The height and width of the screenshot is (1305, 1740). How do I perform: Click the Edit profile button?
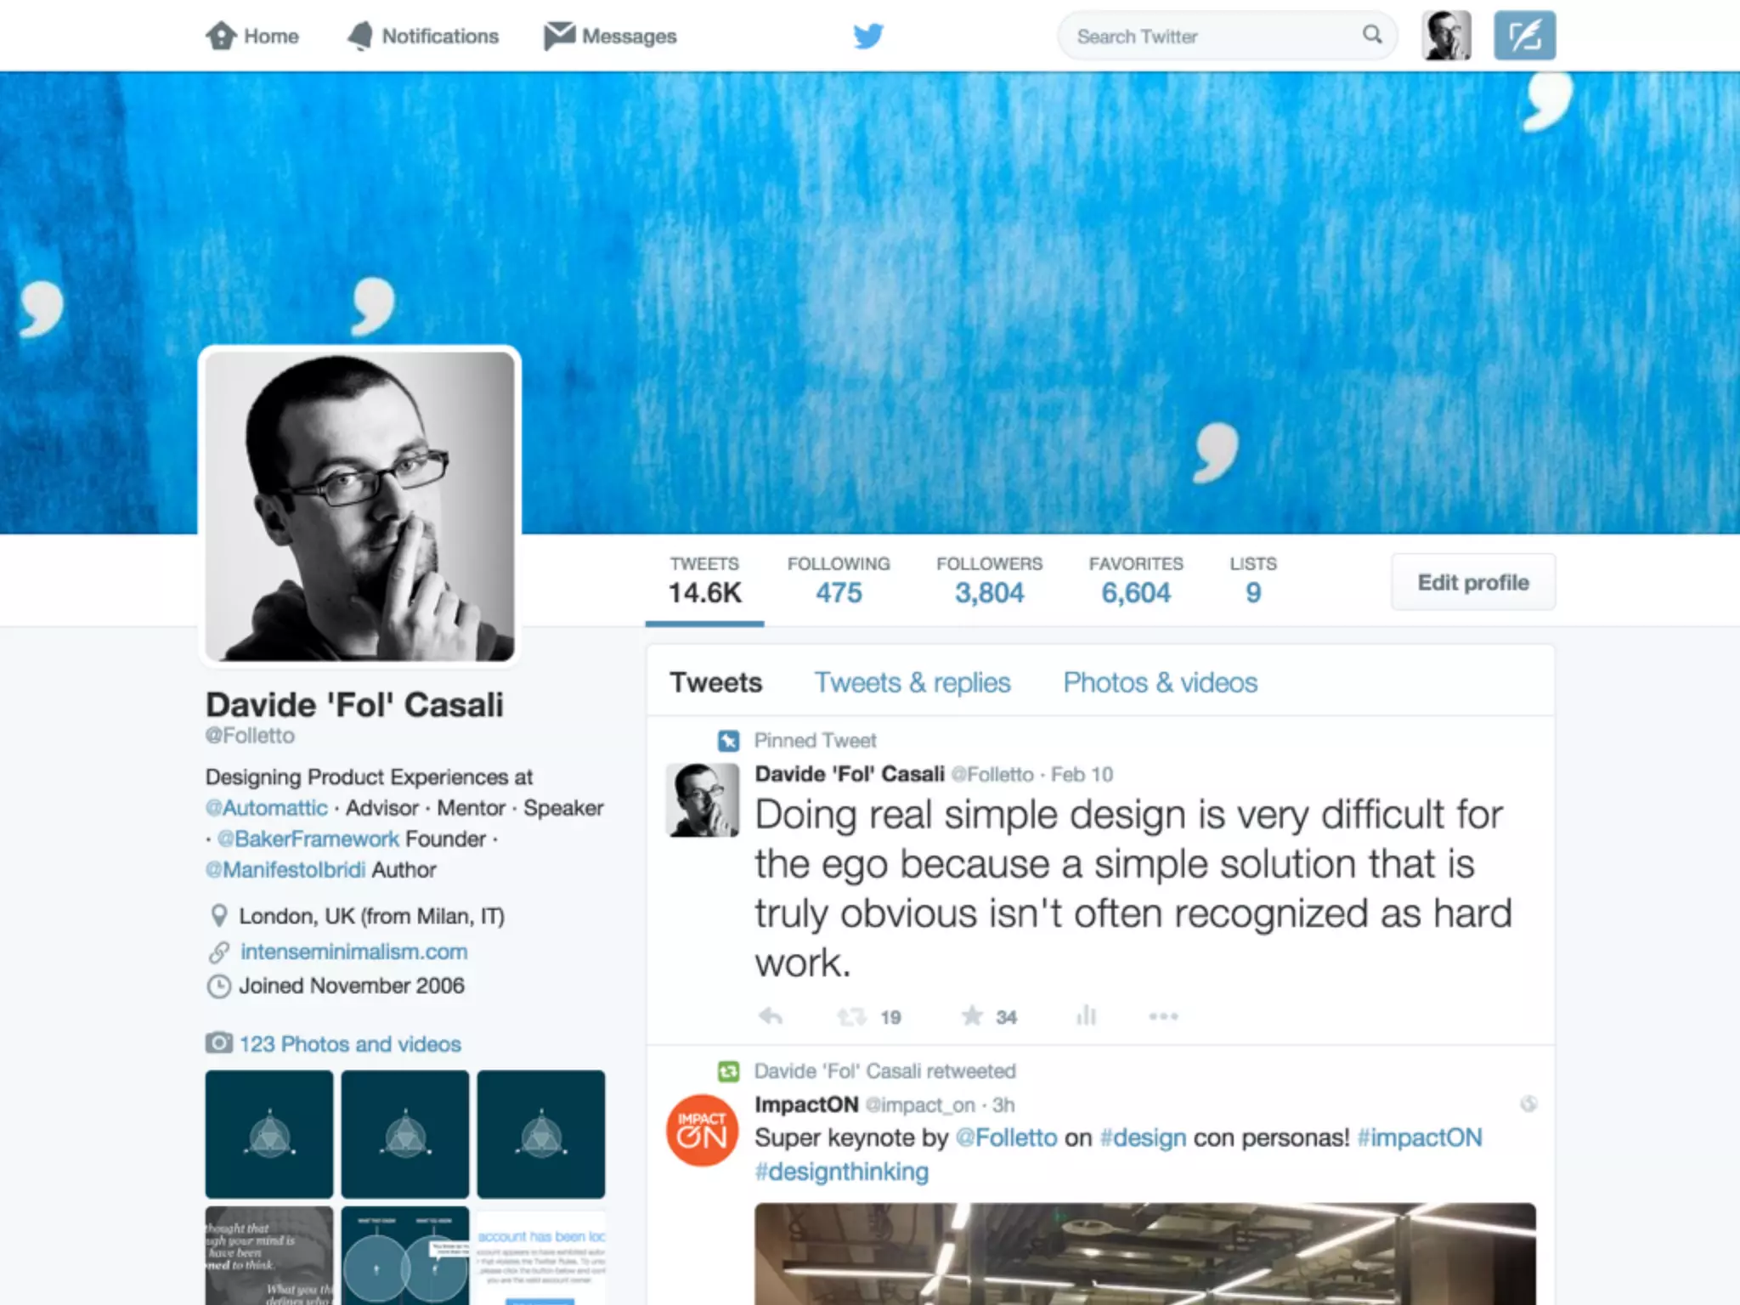click(1472, 582)
